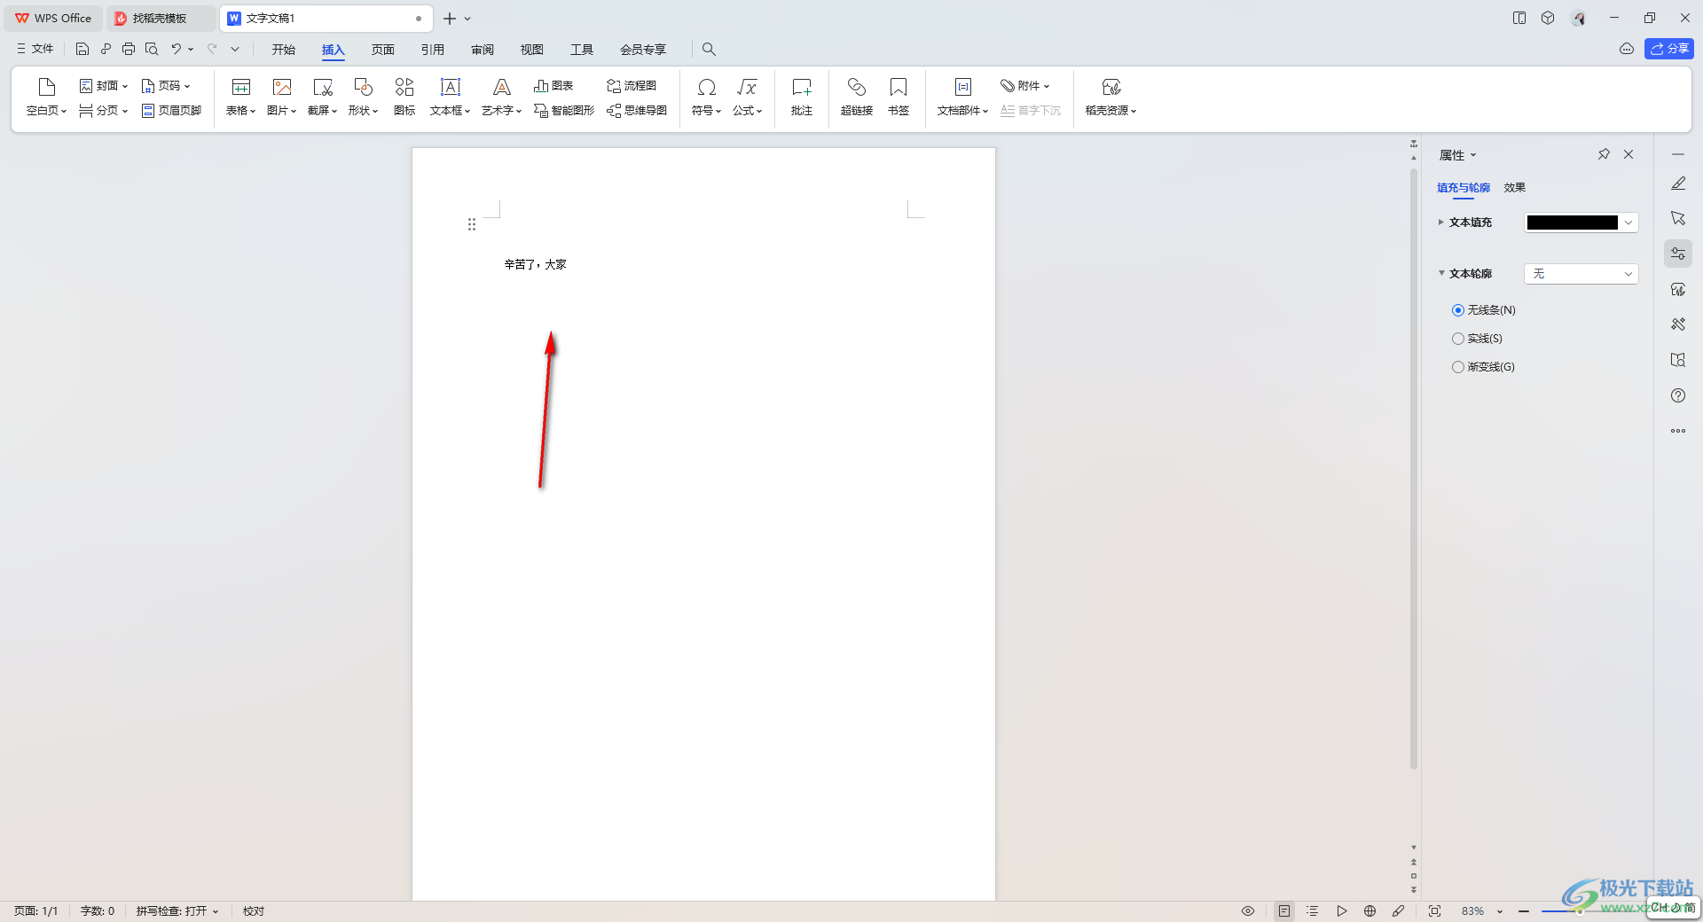
Task: Select the selection arrow tool in sidebar
Action: 1678,218
